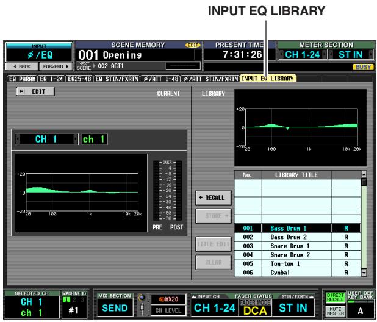The width and height of the screenshot is (377, 322).
Task: Click the TITLE EDIT button
Action: (214, 244)
